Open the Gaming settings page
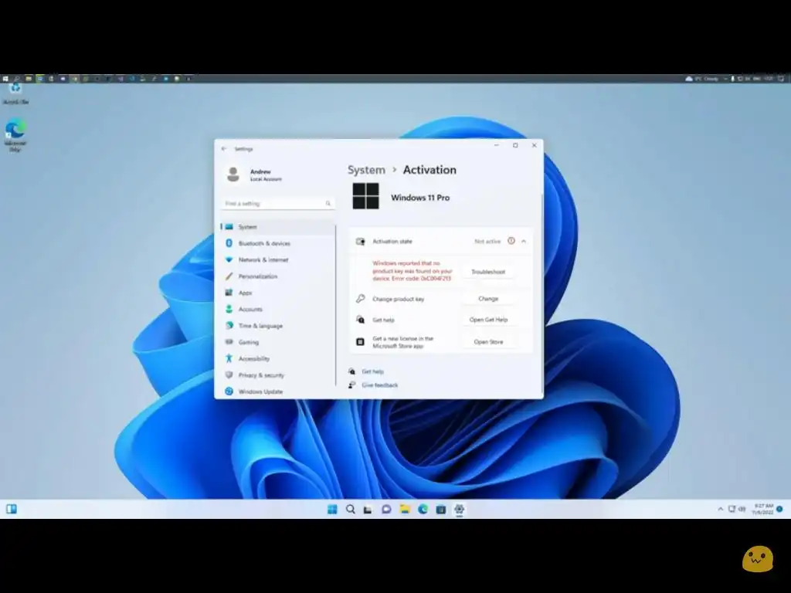This screenshot has height=593, width=791. (x=277, y=342)
